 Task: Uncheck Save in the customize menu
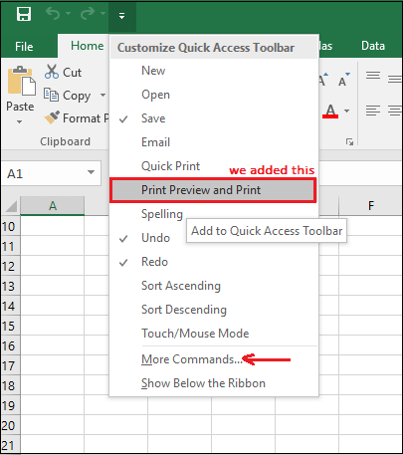214,118
